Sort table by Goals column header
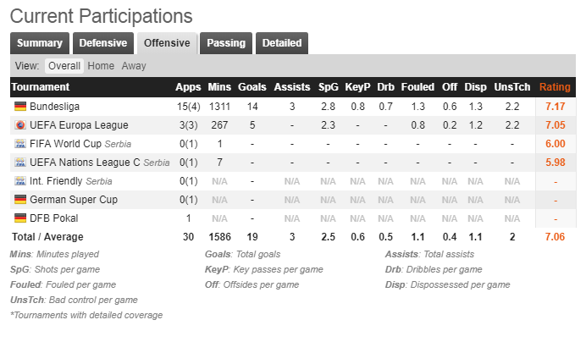Viewport: 586px width, 342px height. [x=252, y=87]
